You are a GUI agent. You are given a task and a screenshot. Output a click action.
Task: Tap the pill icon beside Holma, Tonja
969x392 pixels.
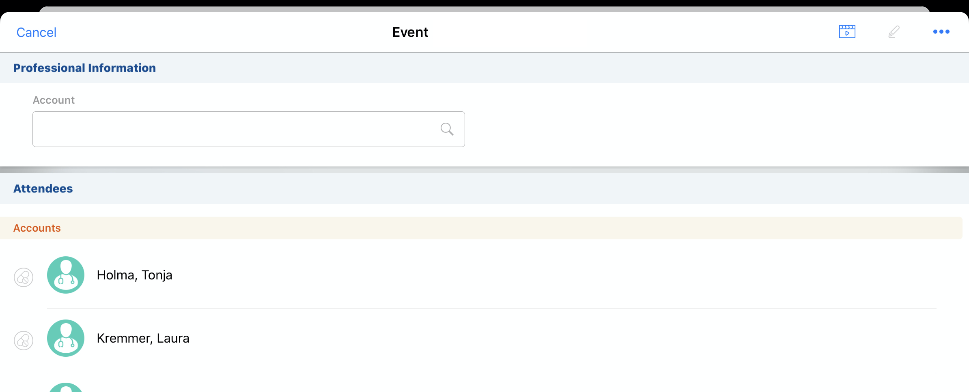pyautogui.click(x=24, y=277)
